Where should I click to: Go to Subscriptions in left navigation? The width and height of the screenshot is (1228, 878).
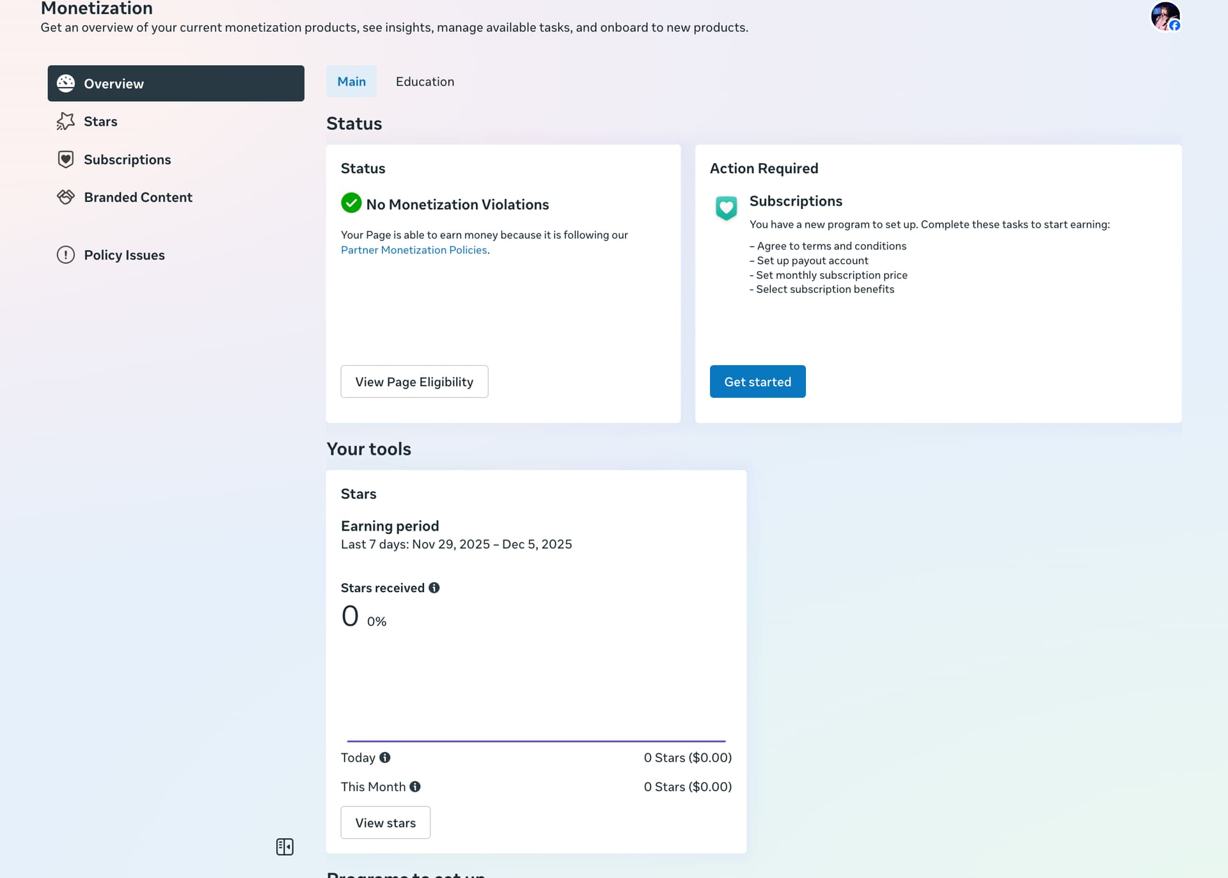pos(127,159)
